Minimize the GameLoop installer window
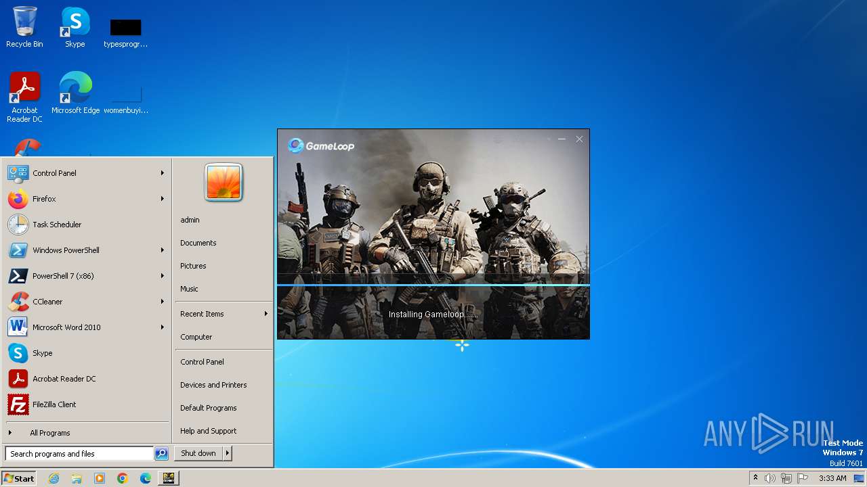 click(562, 139)
